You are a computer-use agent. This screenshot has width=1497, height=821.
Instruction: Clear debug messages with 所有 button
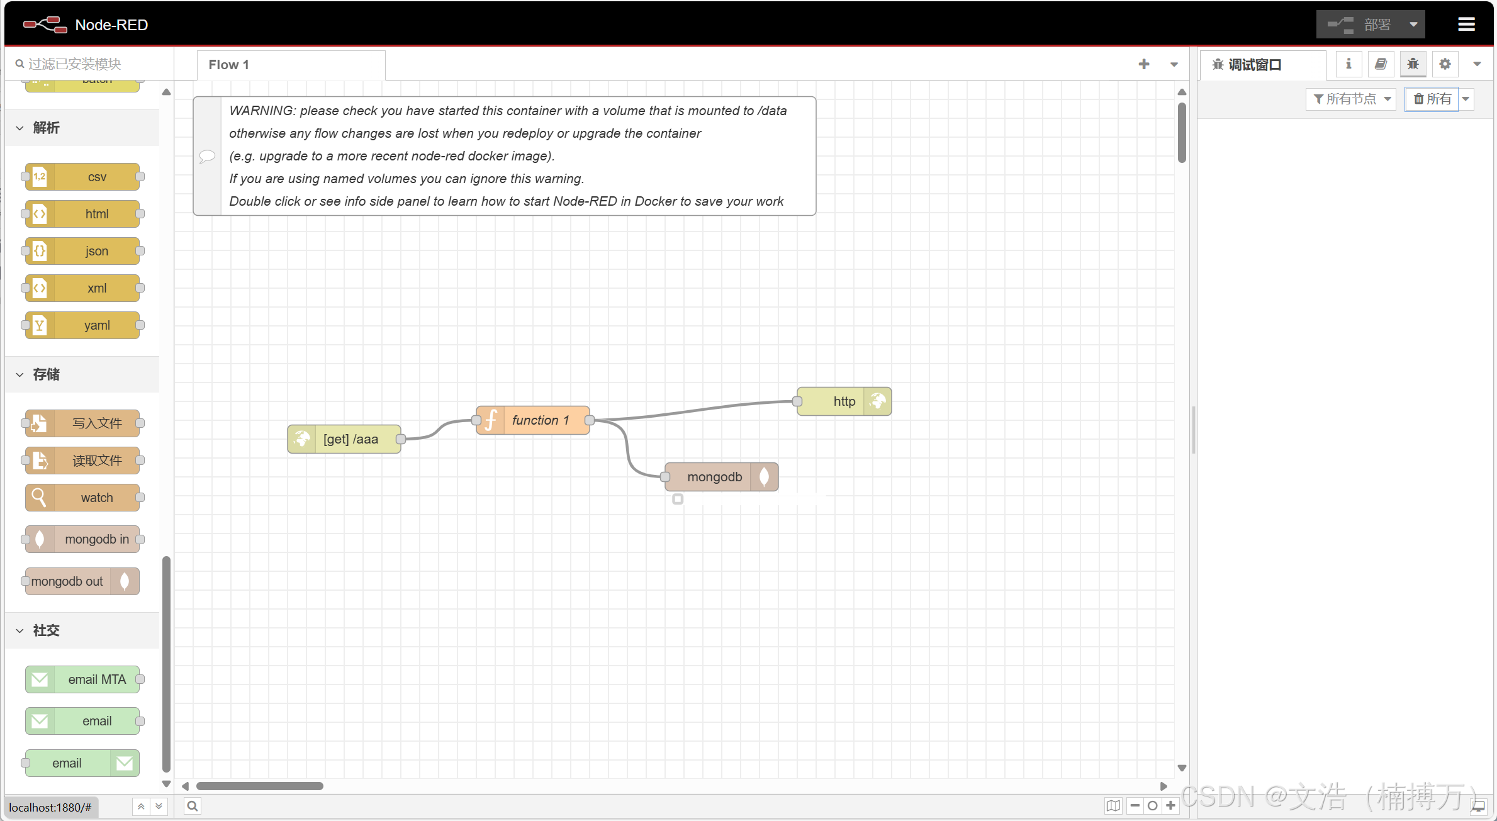point(1432,99)
